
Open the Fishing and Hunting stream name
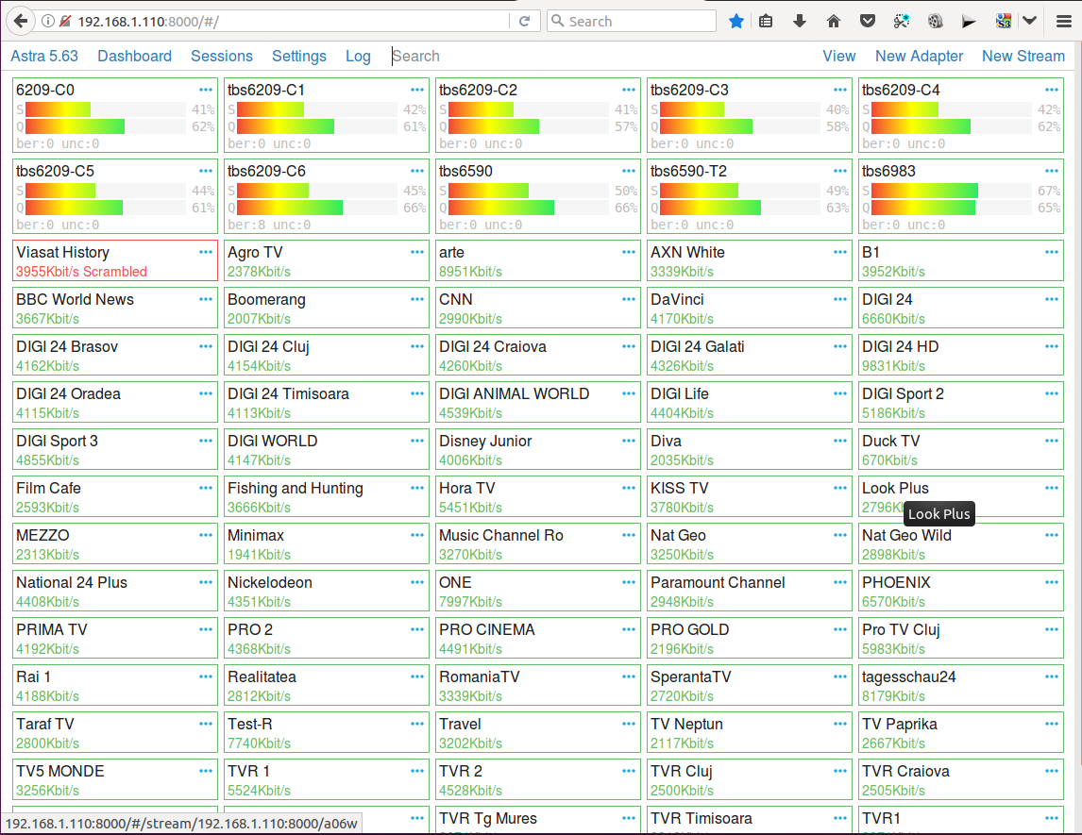[x=296, y=488]
